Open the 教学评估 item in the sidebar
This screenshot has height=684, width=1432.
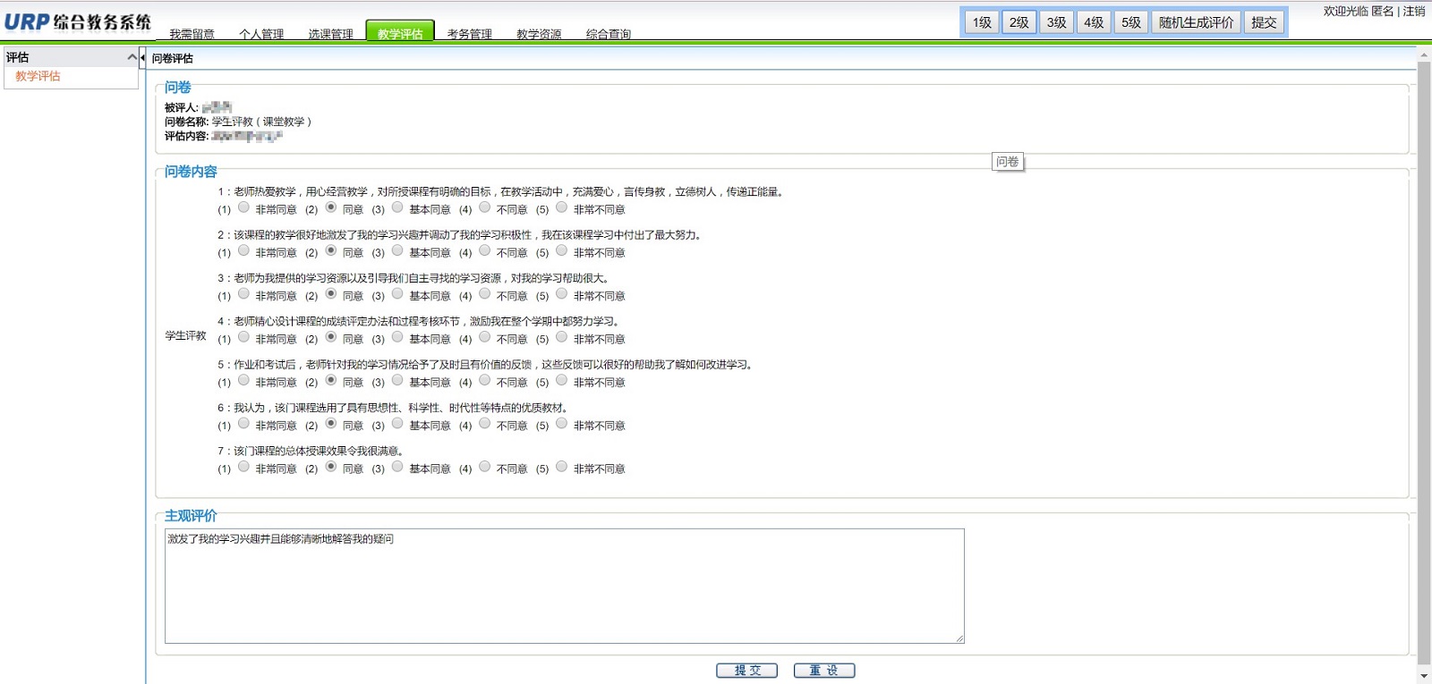(38, 76)
